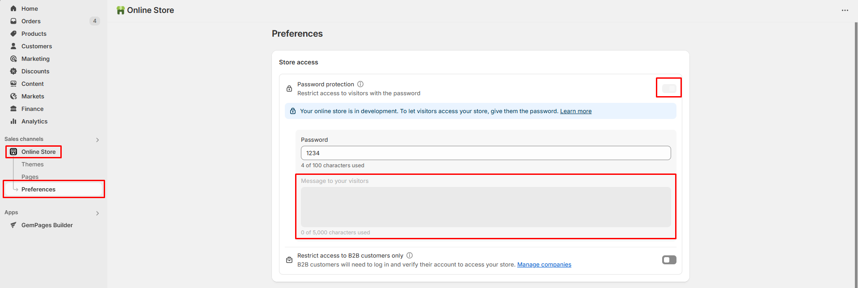This screenshot has height=288, width=858.
Task: Click the green Online Store header icon
Action: point(120,10)
